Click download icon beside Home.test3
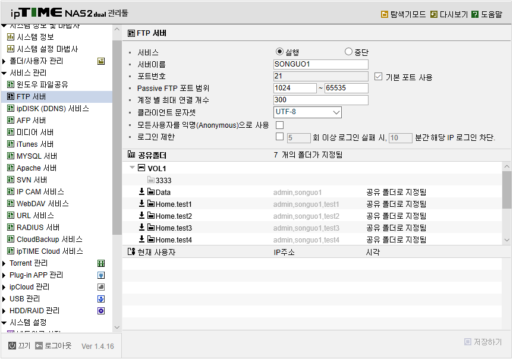The image size is (513, 359). (141, 228)
